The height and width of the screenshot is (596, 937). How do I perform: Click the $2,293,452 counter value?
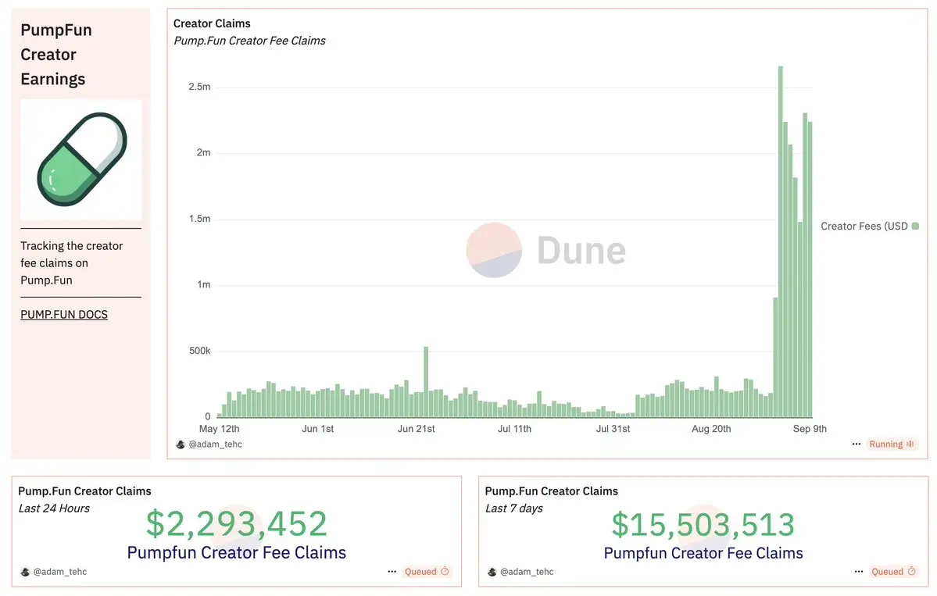pos(237,523)
